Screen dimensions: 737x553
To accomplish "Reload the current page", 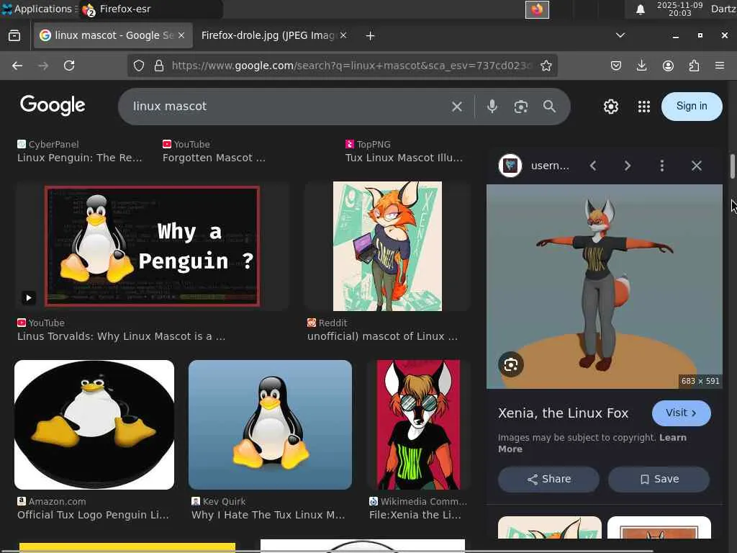I will click(x=69, y=66).
